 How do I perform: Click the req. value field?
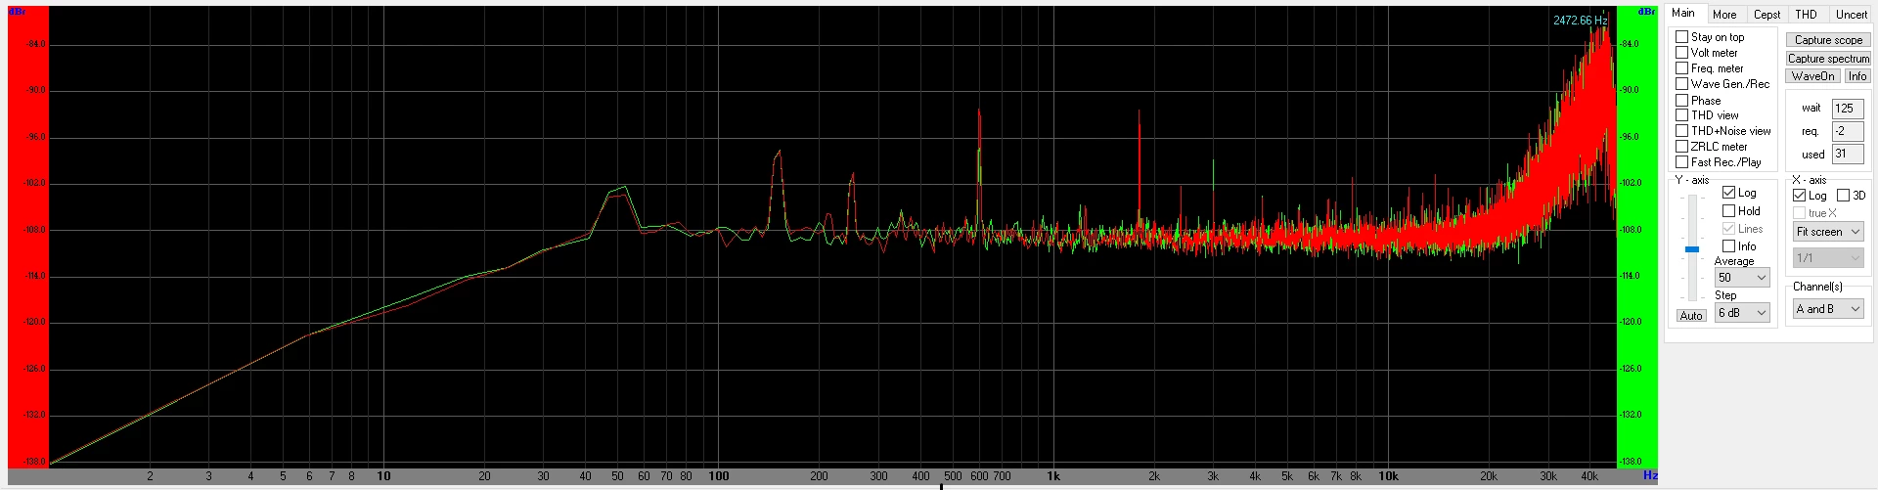point(1848,131)
